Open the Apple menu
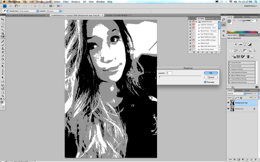Screen dimensions: 260x162 [4, 2]
